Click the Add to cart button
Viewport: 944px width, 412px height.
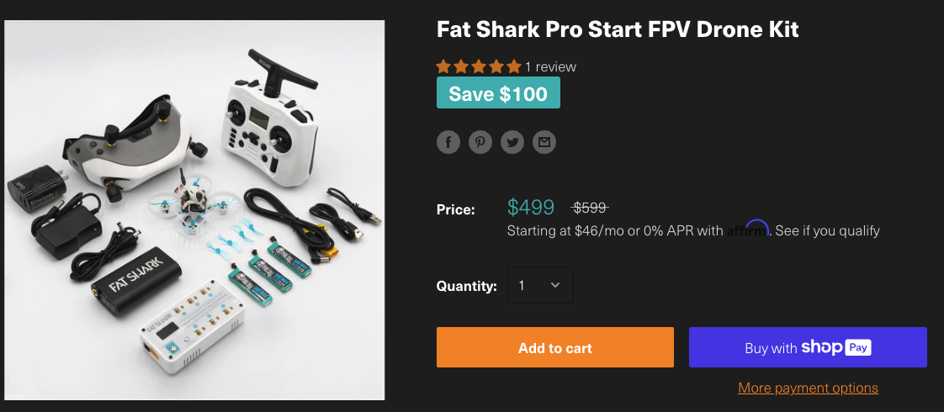pos(554,347)
